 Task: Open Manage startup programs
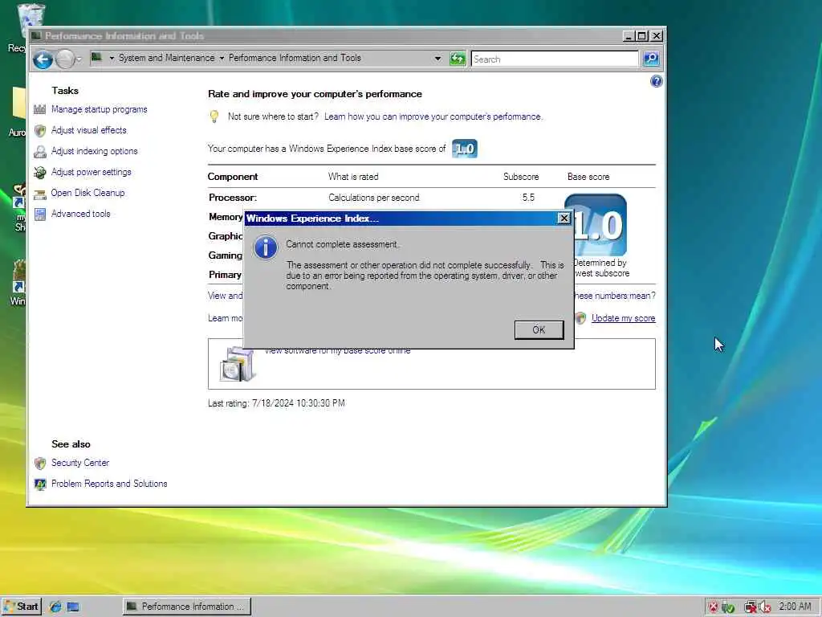[99, 109]
